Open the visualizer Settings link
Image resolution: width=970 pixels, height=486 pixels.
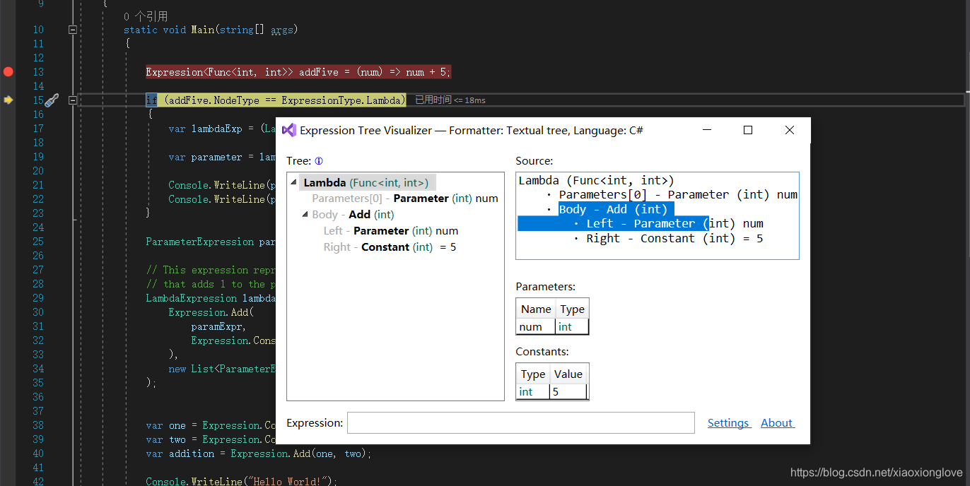tap(728, 422)
